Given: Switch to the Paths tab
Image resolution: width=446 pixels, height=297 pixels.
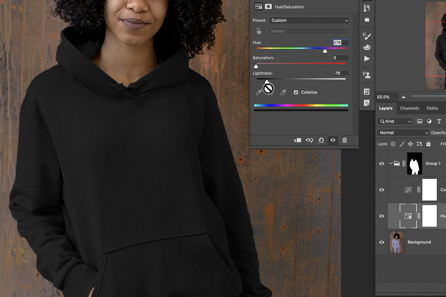Looking at the screenshot, I should (x=432, y=108).
